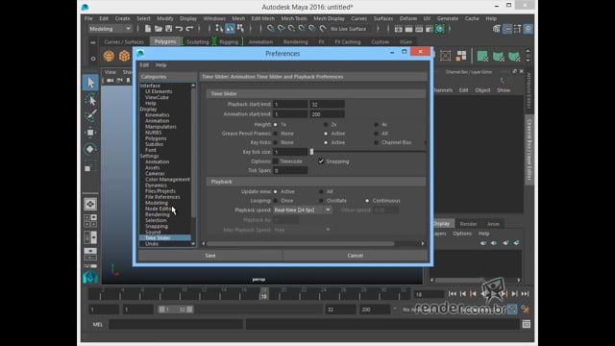615x346 pixels.
Task: Set Looping to Oscillate
Action: click(321, 201)
